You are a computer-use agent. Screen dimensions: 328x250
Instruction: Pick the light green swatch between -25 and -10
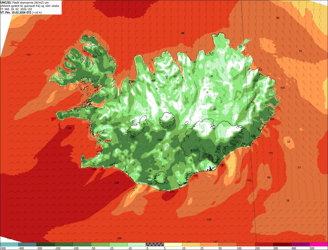[x=118, y=244]
